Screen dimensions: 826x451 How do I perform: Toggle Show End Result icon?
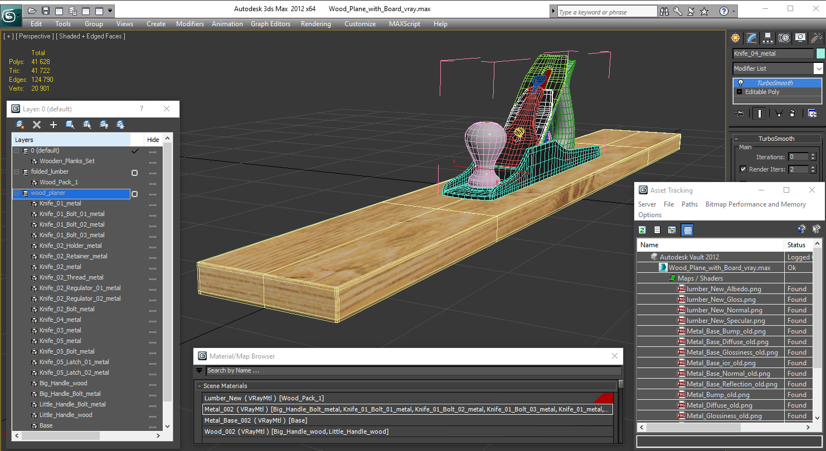click(x=759, y=114)
